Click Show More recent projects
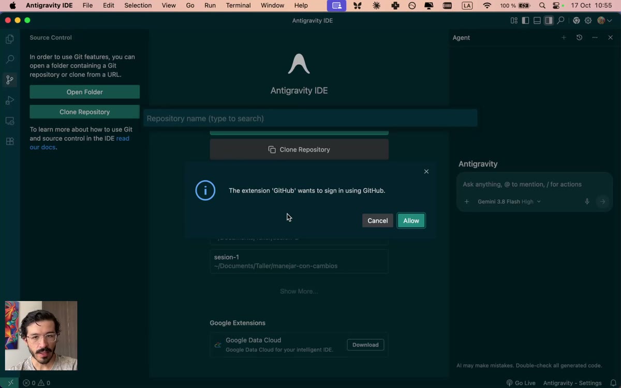 tap(299, 291)
